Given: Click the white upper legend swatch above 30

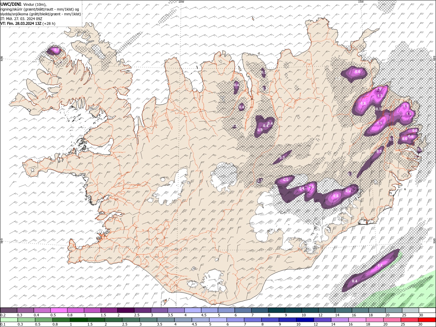Looking at the screenshot, I should tap(427, 310).
